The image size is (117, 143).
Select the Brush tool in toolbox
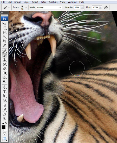pyautogui.click(x=4, y=55)
